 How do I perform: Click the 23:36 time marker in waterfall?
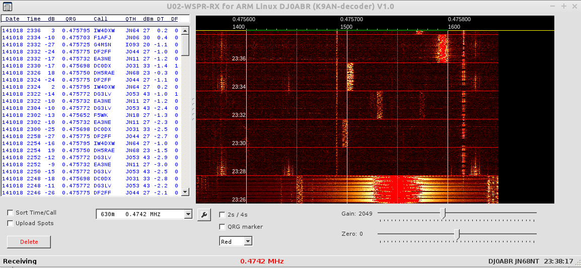(x=239, y=58)
